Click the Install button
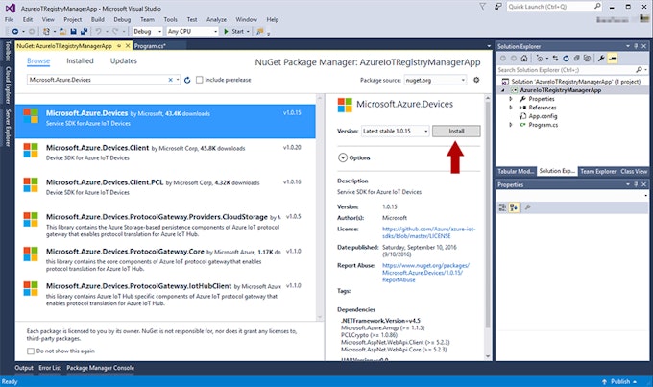 [456, 131]
